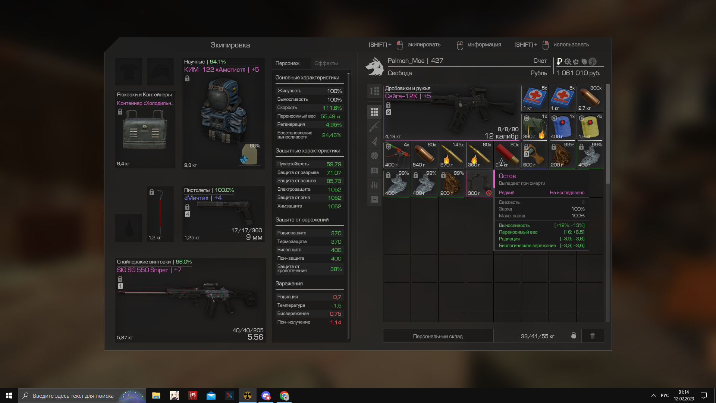Filter inventory by rifles icon
This screenshot has height=403, width=716.
(374, 126)
